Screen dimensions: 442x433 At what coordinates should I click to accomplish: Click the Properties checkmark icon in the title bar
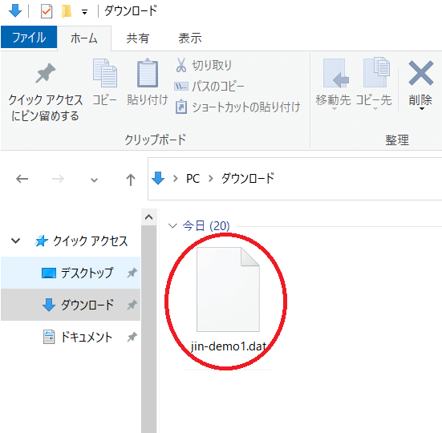click(47, 12)
